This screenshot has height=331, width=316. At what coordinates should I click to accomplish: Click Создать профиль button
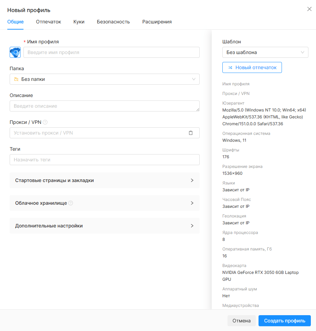(285, 321)
